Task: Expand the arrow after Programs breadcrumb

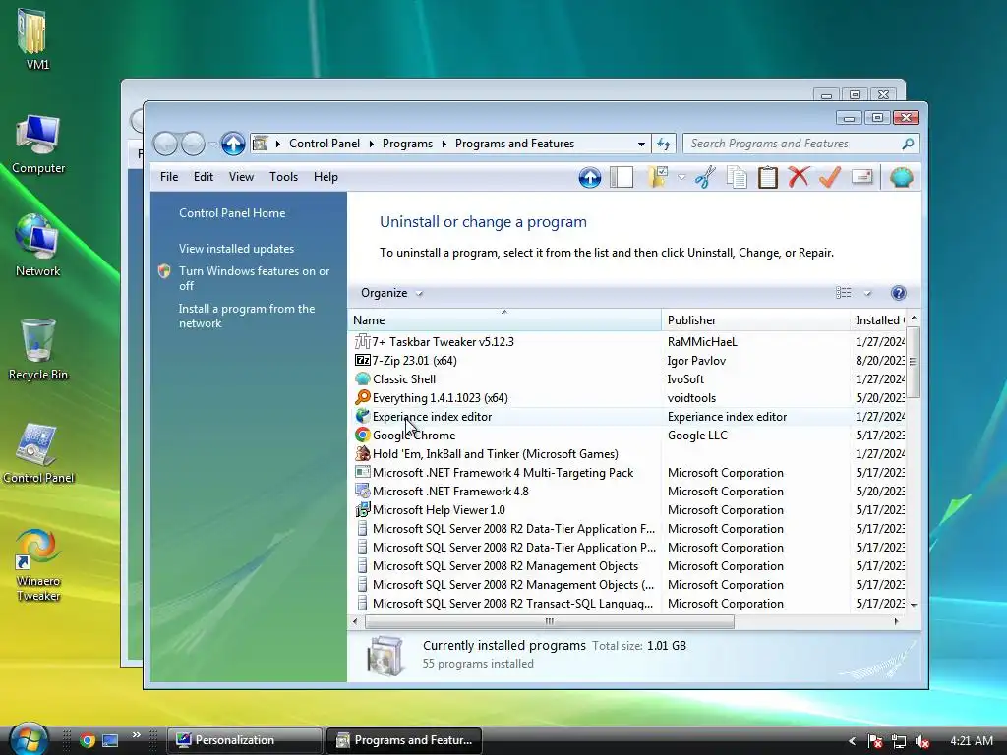Action: (444, 144)
